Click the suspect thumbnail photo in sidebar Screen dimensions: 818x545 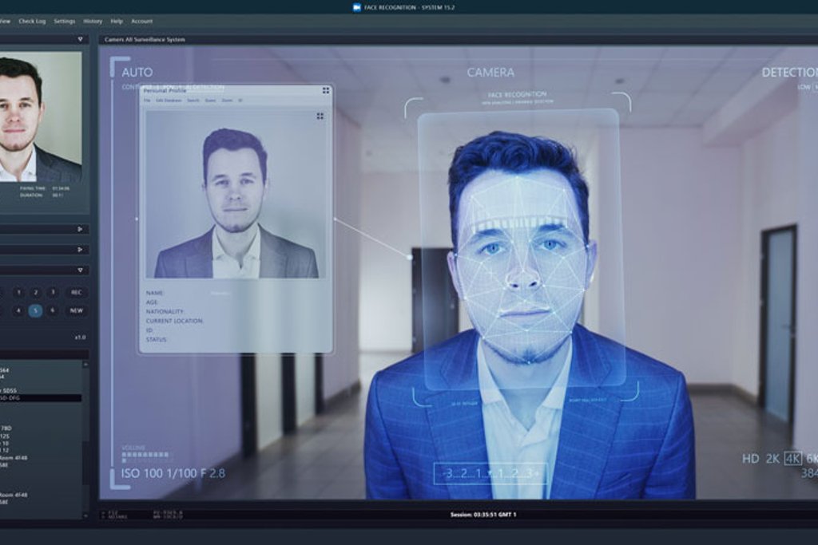click(x=41, y=117)
